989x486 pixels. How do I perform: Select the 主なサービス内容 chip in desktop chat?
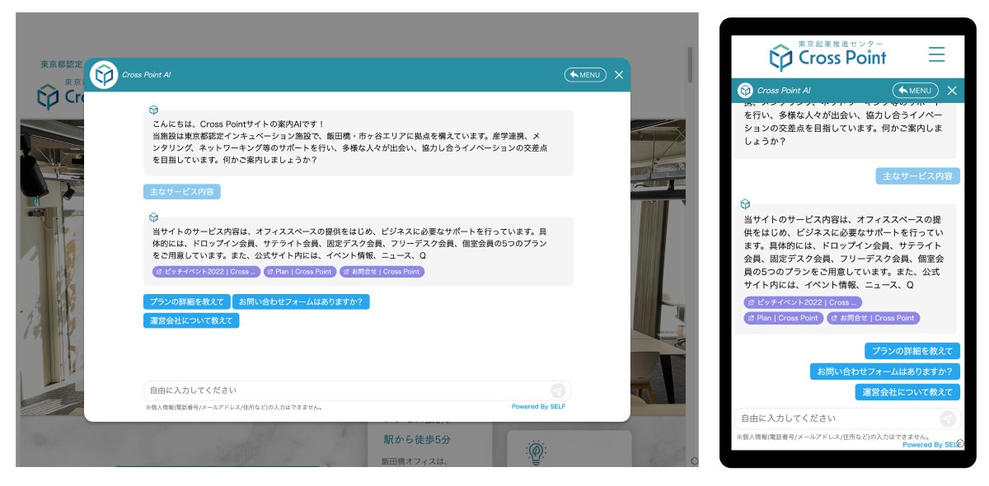182,192
